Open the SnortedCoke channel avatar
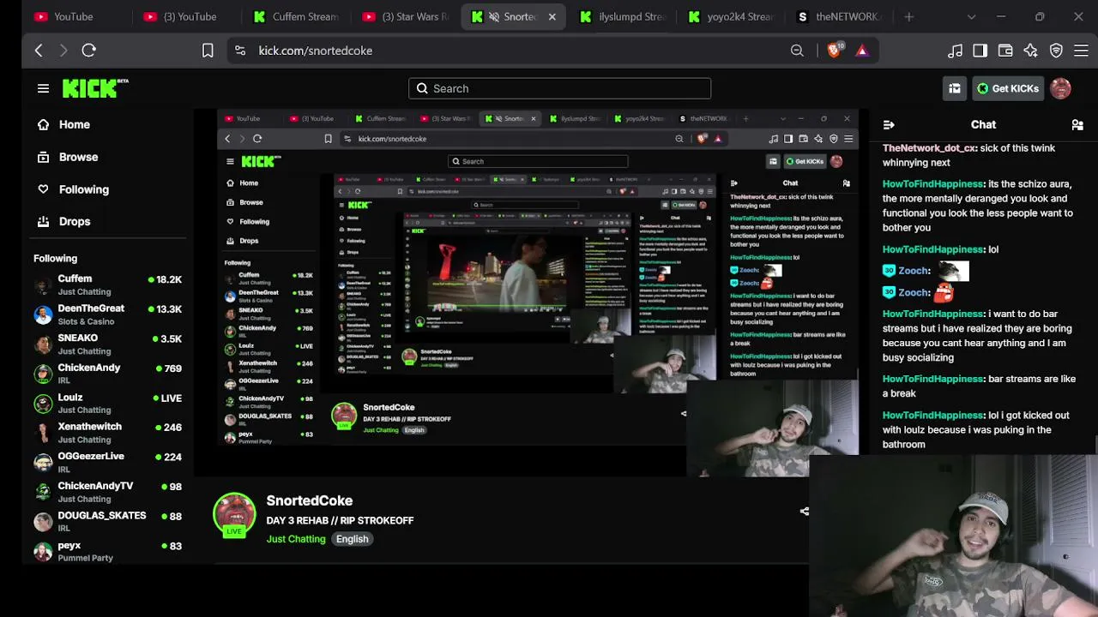The image size is (1098, 617). point(234,515)
